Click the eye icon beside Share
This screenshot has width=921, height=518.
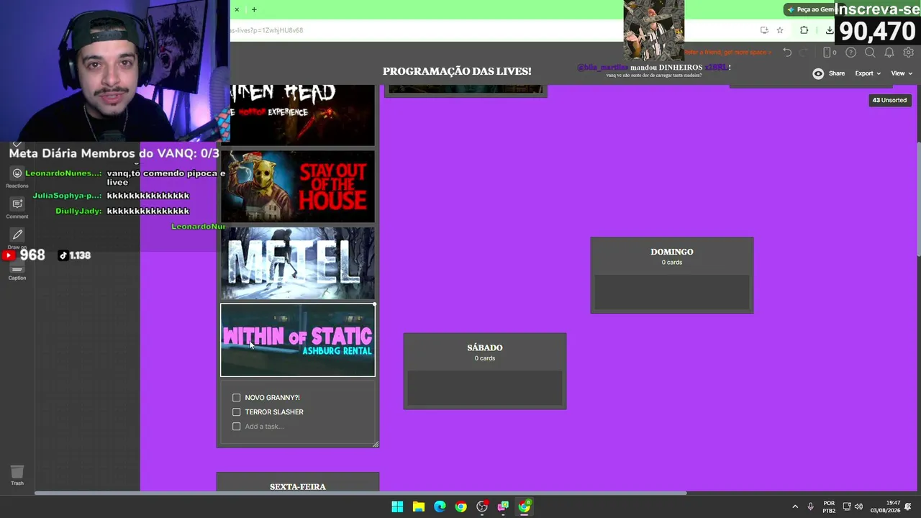818,73
